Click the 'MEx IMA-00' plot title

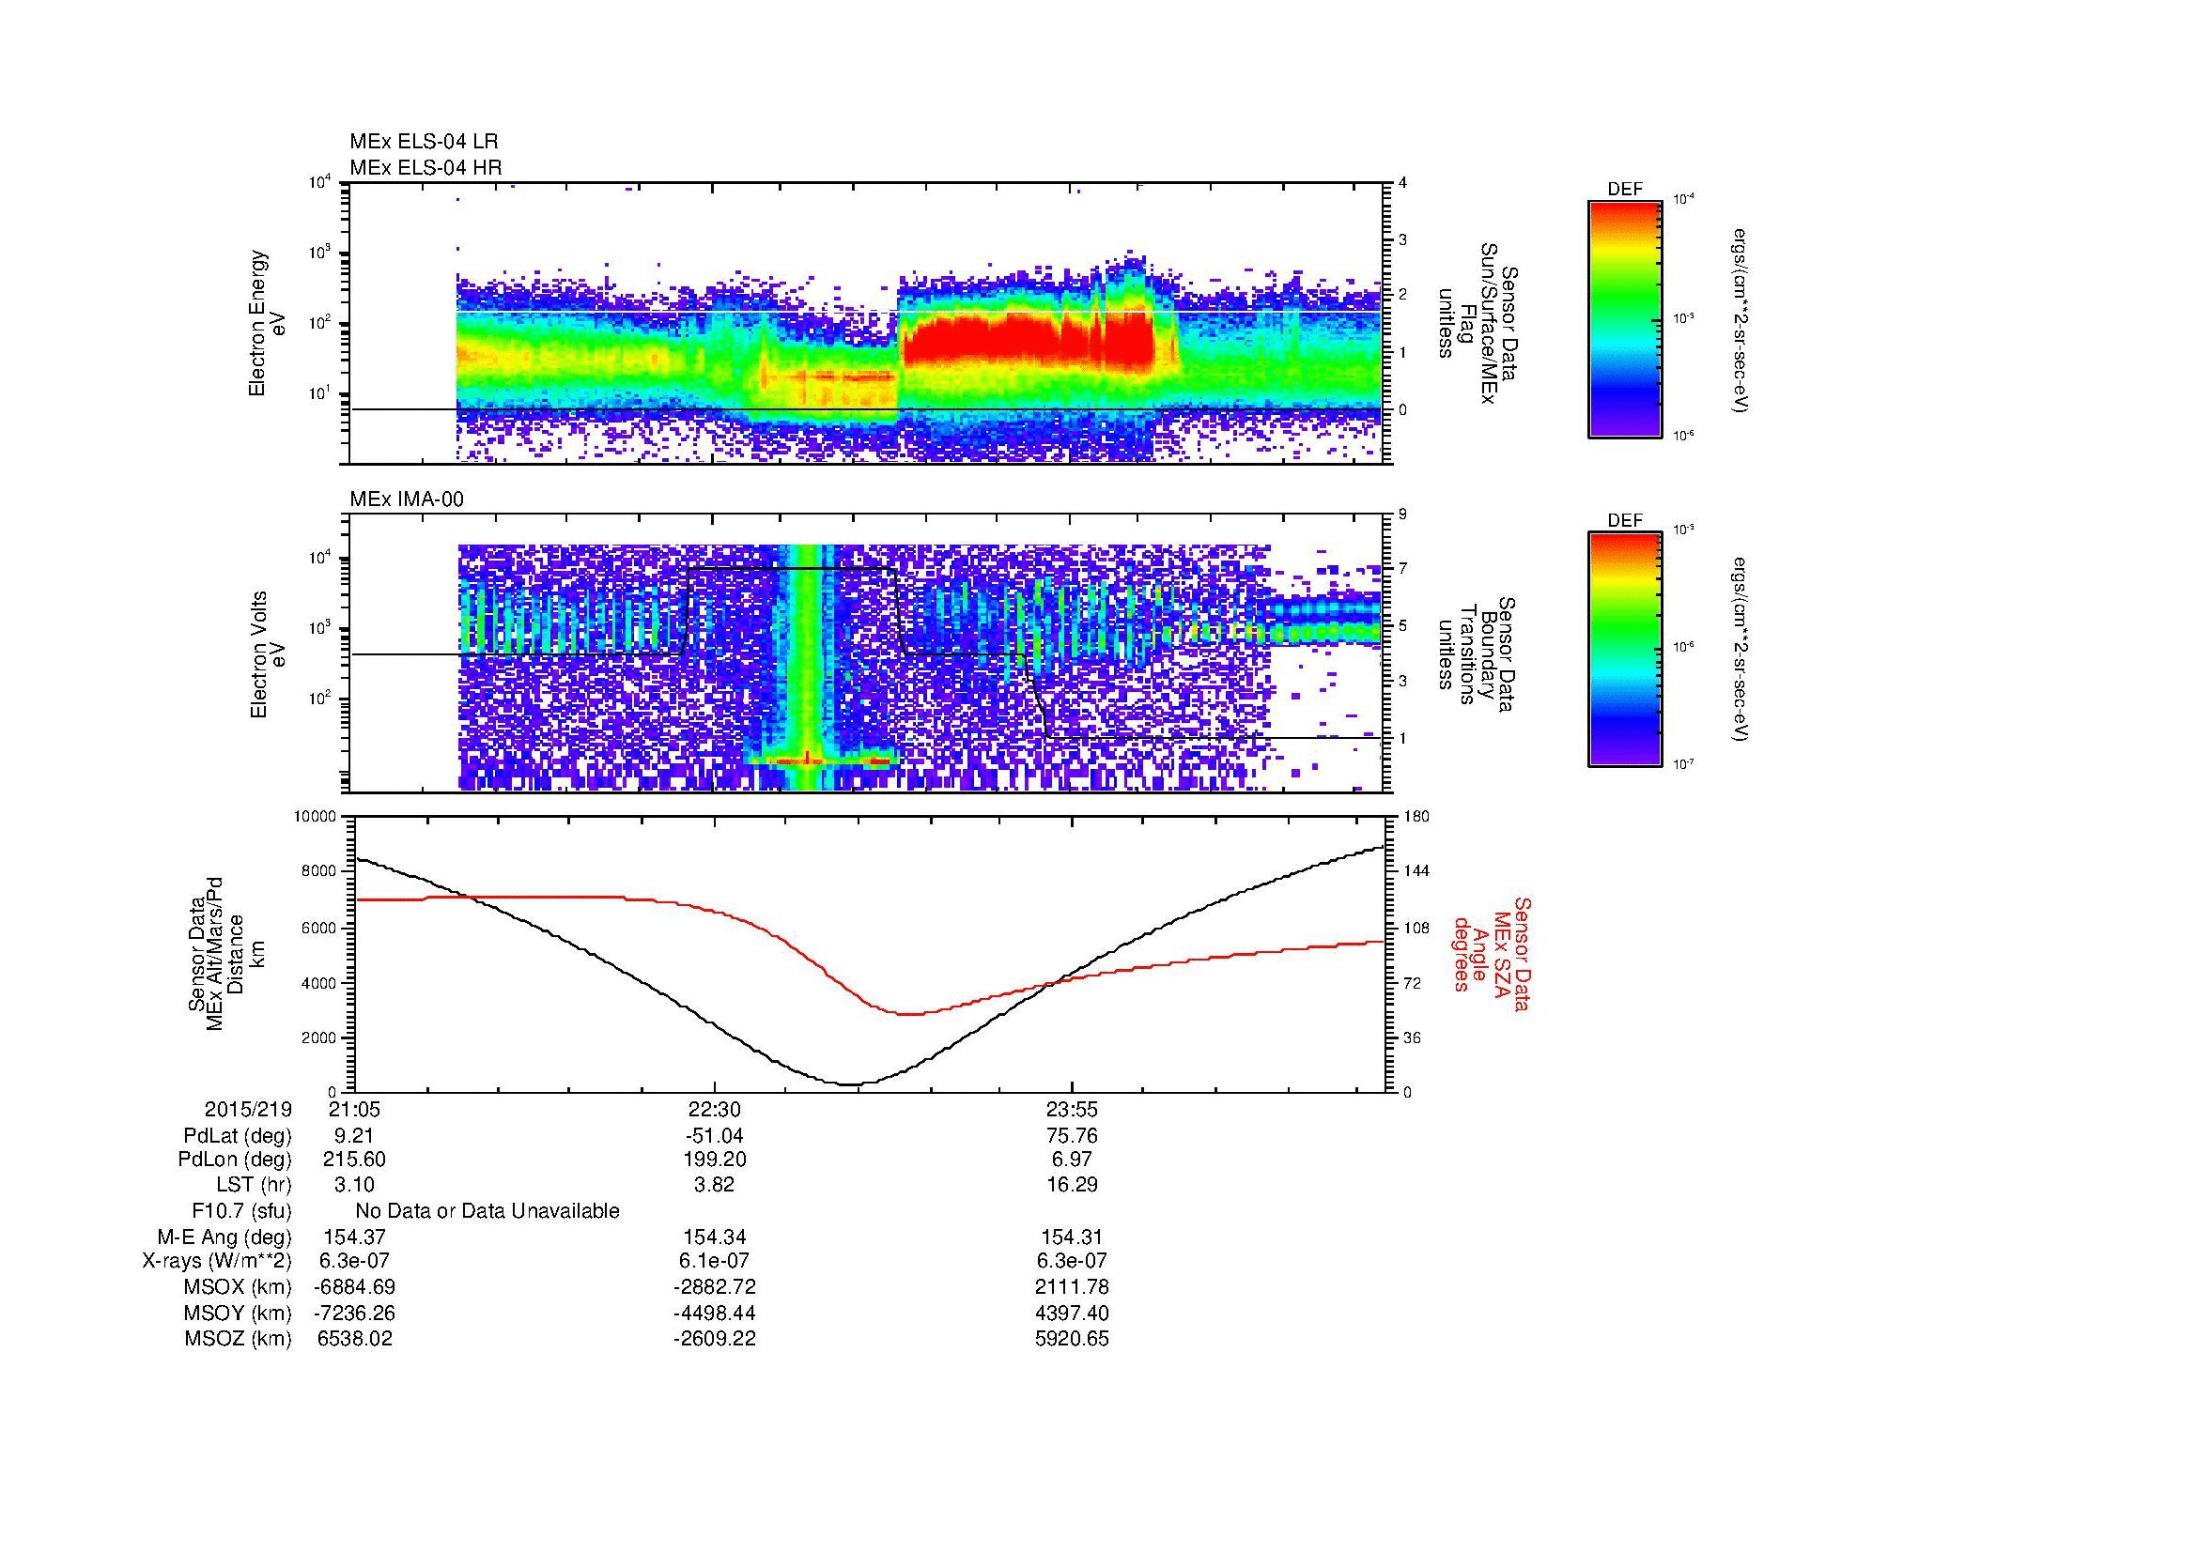407,499
